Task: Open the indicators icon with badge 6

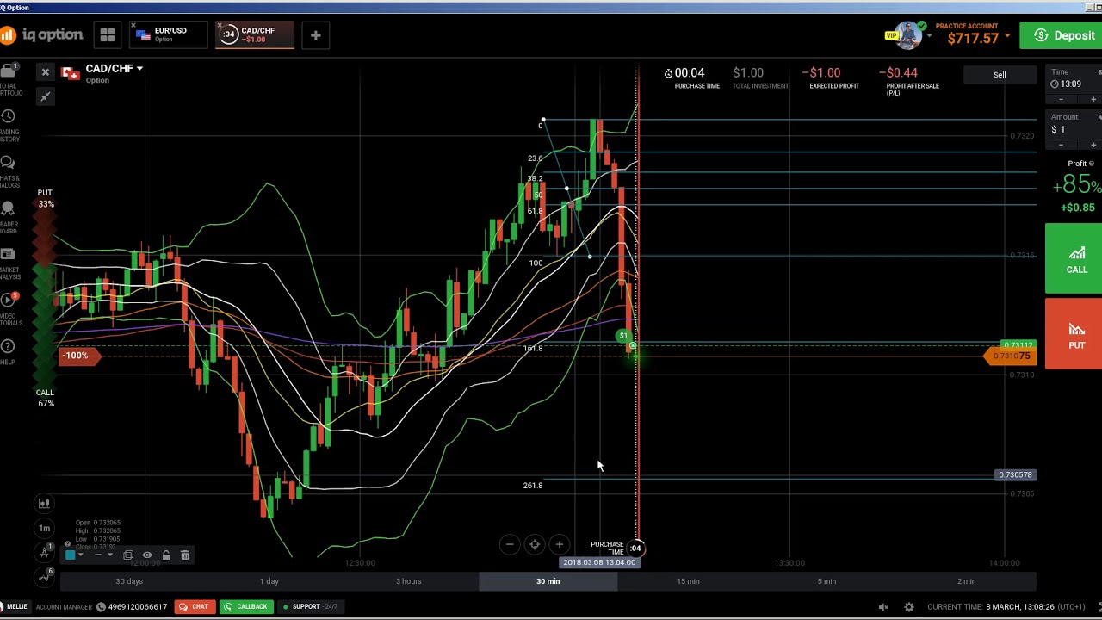Action: pos(44,576)
